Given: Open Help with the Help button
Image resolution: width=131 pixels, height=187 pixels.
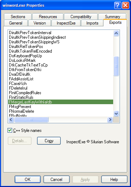Looking at the screenshot, I should click(114, 179).
